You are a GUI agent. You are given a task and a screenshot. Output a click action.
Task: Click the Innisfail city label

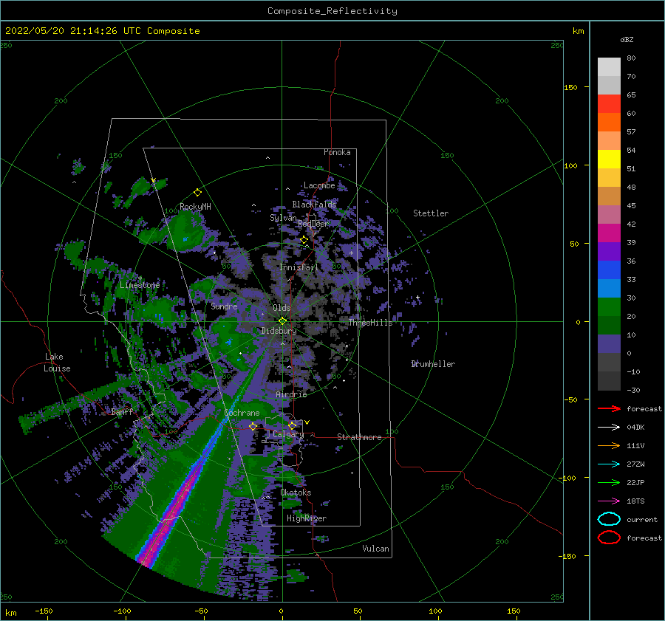coord(299,267)
